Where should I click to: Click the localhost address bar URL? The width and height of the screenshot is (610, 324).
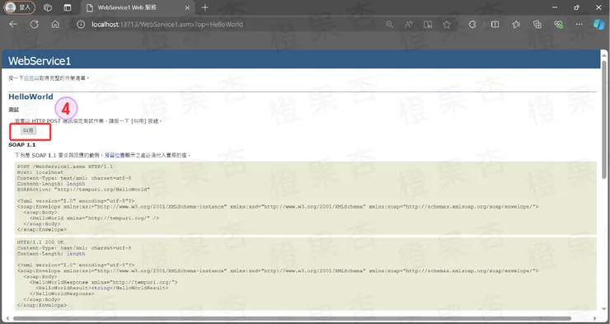pos(167,25)
